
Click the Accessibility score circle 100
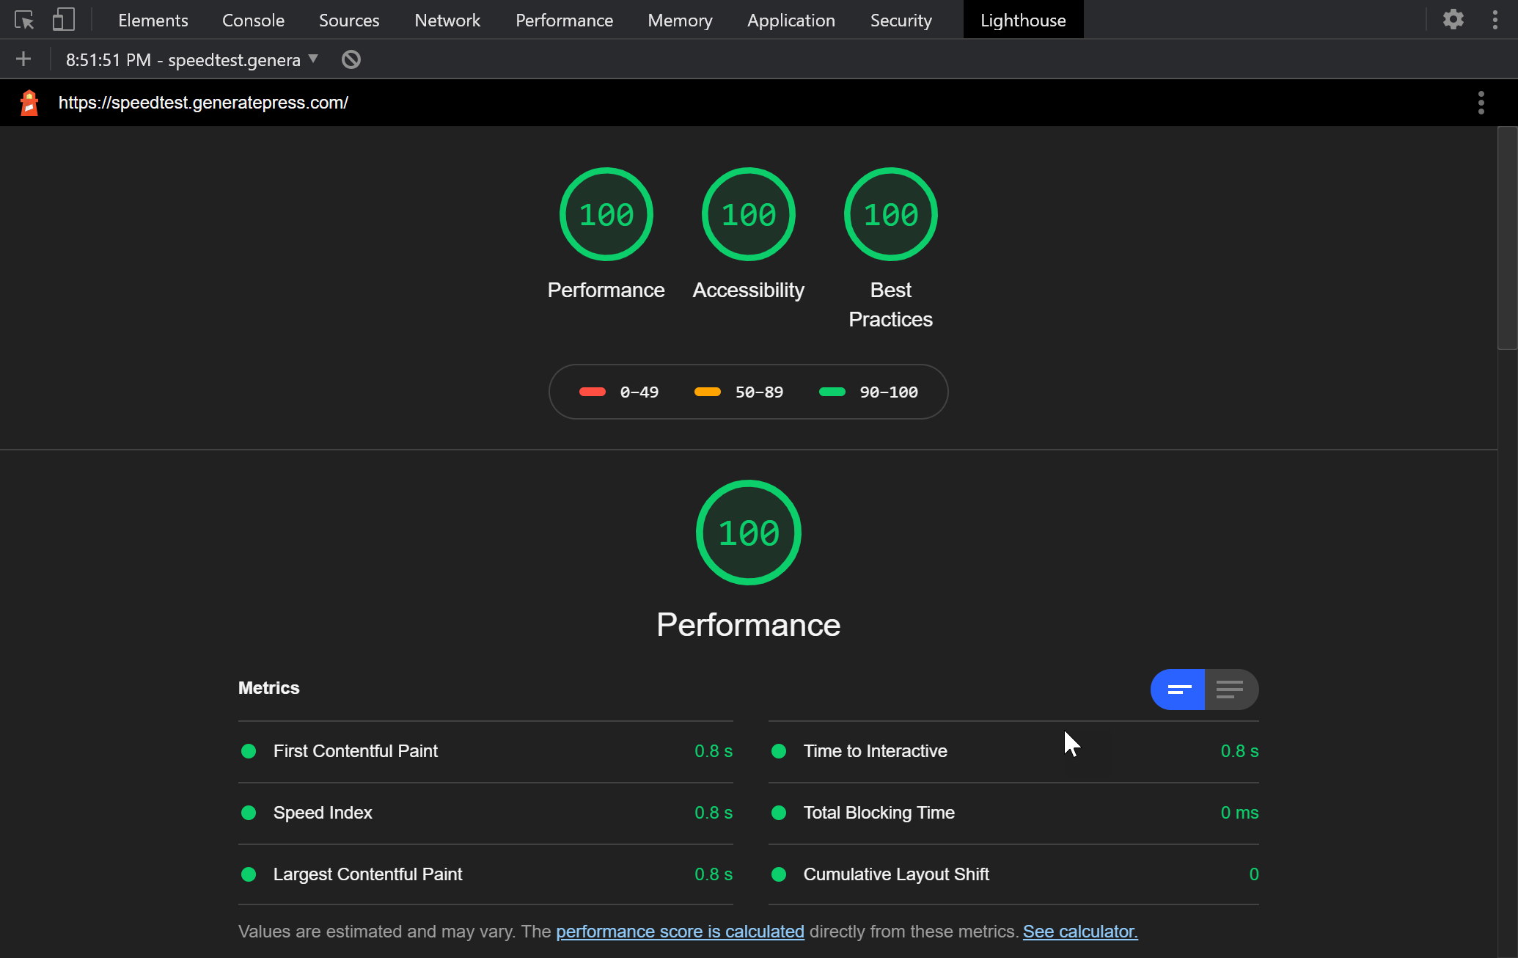point(748,214)
